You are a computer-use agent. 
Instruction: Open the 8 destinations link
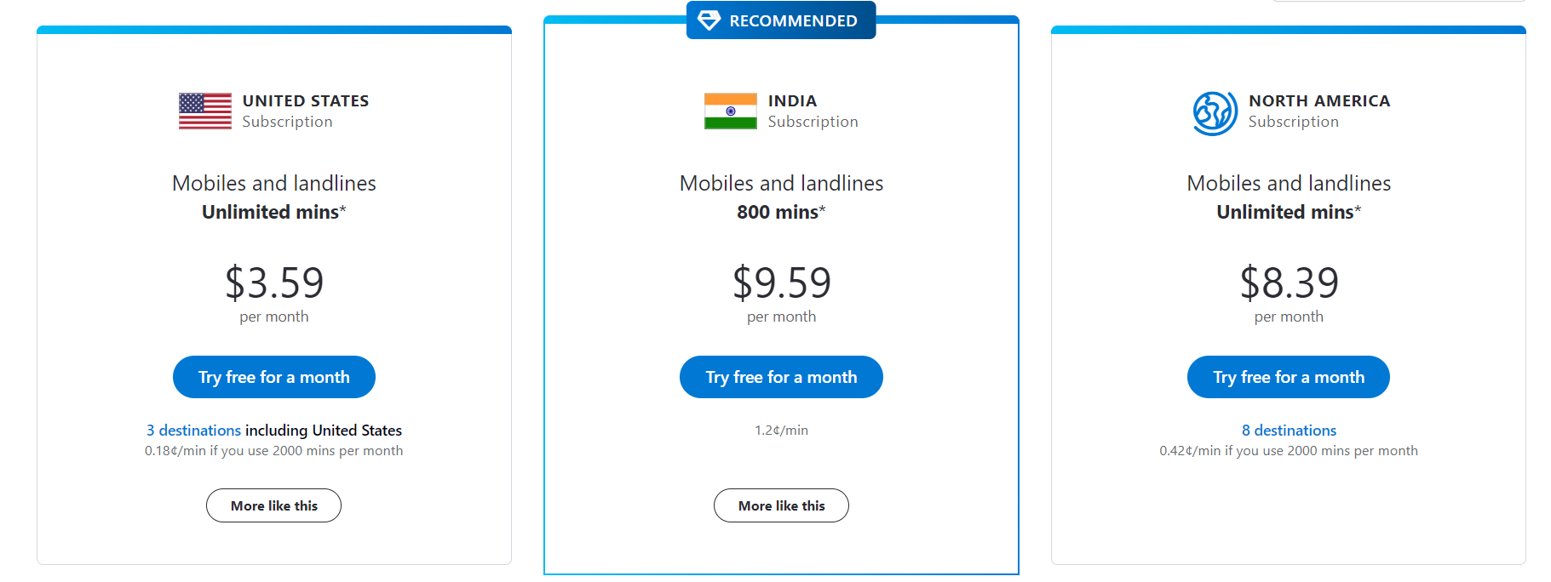coord(1289,431)
